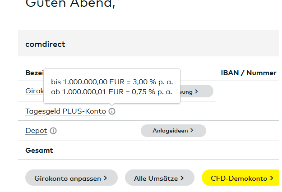Open the Tagesgeld PLUS-Konto account link
This screenshot has width=282, height=192.
point(65,111)
